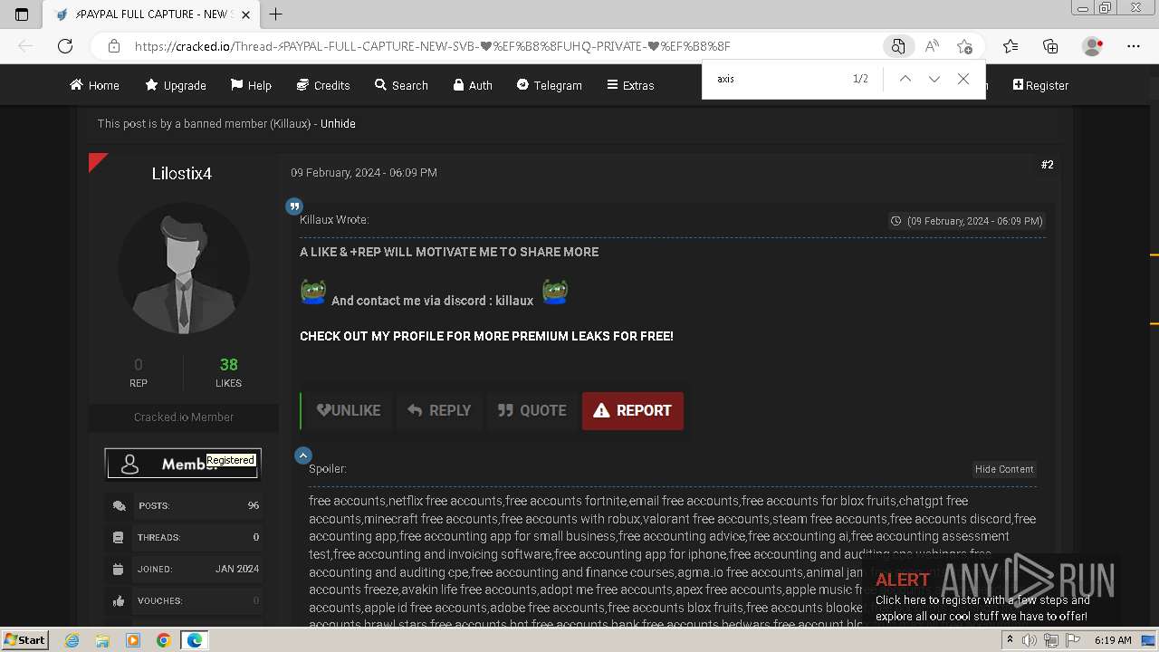
Task: Collapse the spoiler with the arrow icon
Action: tap(303, 455)
